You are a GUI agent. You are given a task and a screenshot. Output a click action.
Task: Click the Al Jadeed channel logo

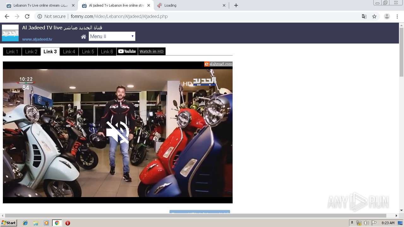10,33
